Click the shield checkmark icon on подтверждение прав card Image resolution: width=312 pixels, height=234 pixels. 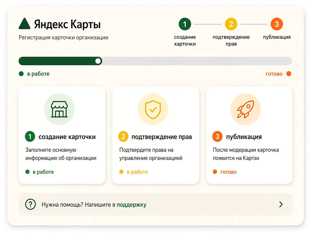pyautogui.click(x=153, y=109)
